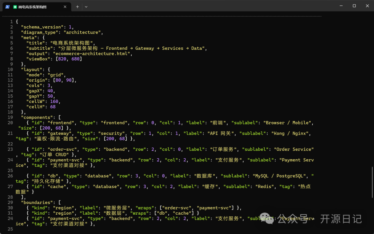The width and height of the screenshot is (374, 234).
Task: Click the "origin" key
Action: pos(37,80)
